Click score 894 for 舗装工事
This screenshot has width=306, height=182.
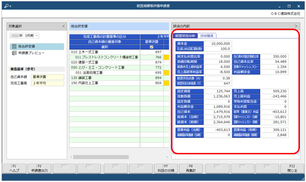(x=152, y=78)
